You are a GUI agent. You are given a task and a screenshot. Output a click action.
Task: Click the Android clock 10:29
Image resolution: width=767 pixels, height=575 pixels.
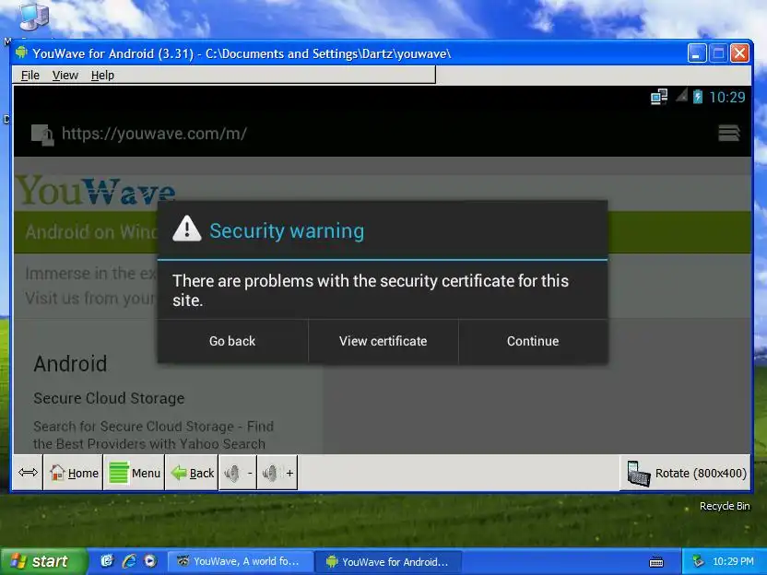tap(726, 98)
